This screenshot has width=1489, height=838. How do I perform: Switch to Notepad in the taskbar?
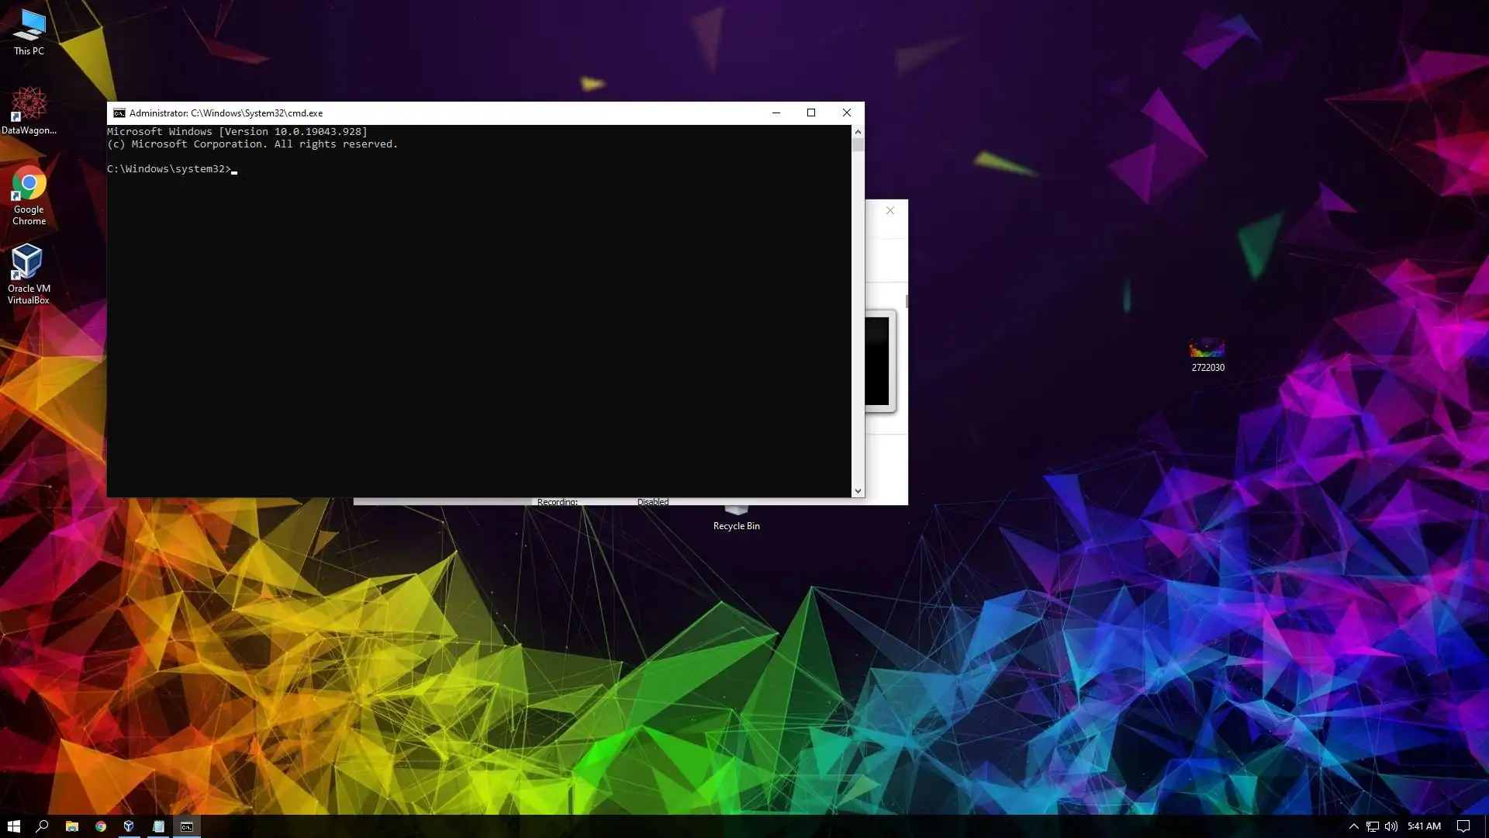pos(158,826)
